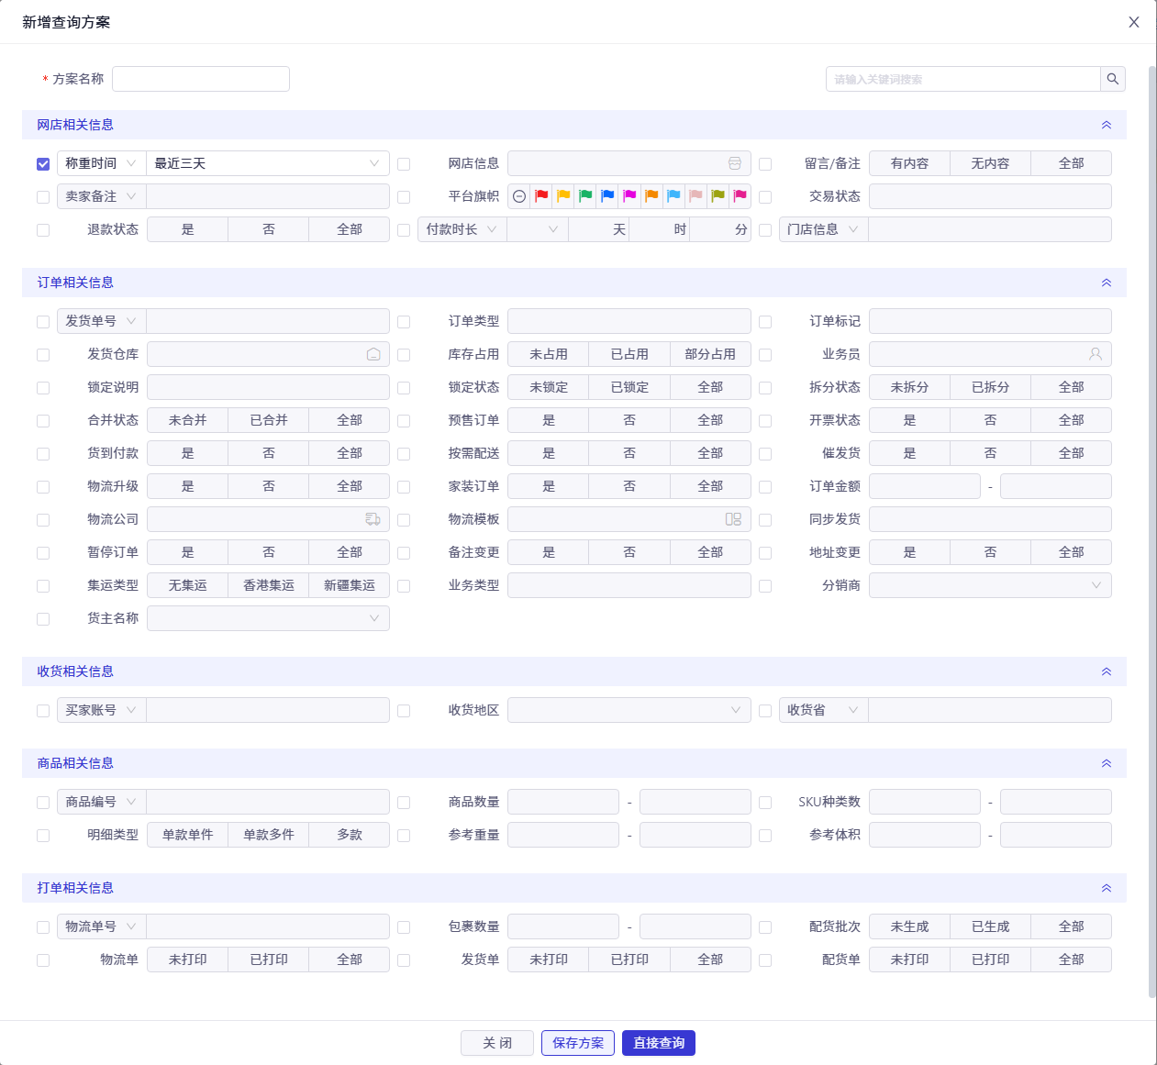Click the 直接查询 button
1157x1065 pixels.
click(659, 1043)
